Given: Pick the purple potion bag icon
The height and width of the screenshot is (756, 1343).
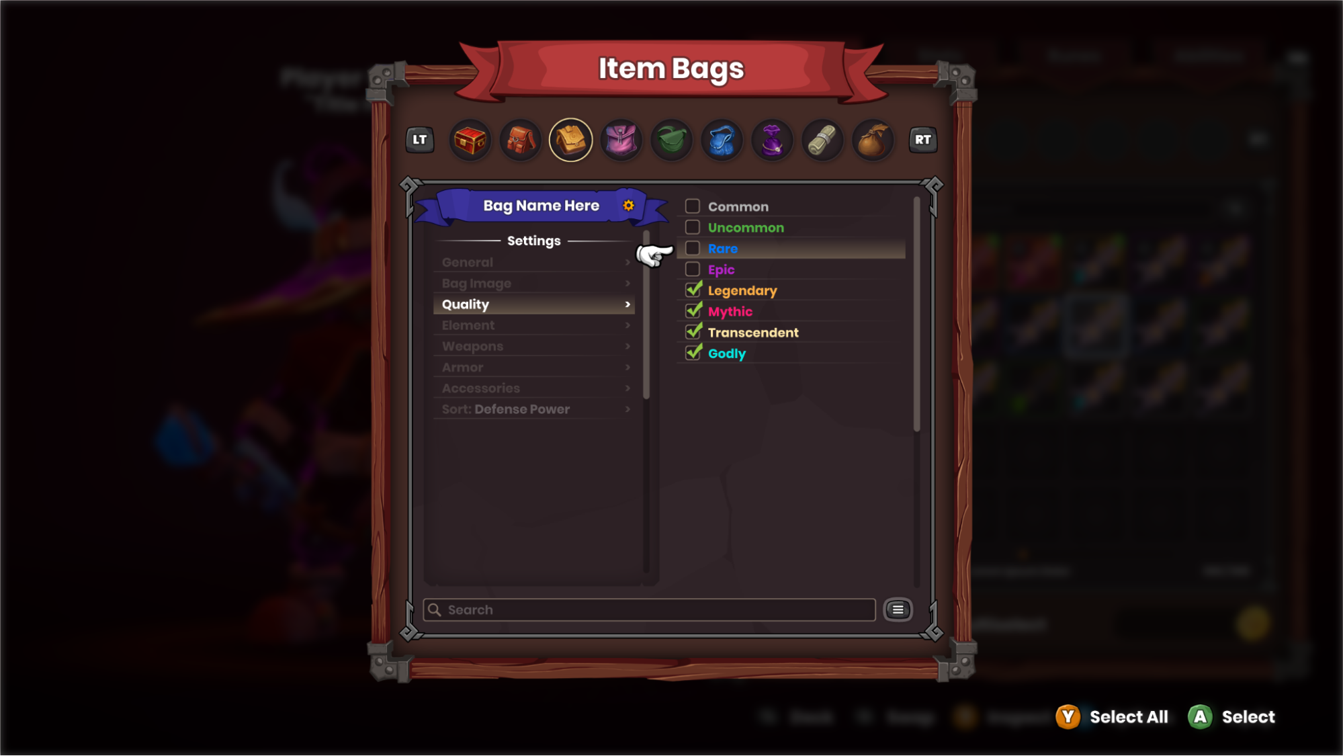Looking at the screenshot, I should (772, 140).
